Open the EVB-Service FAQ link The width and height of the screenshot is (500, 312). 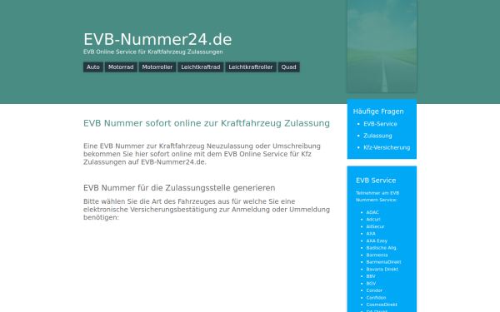(380, 124)
